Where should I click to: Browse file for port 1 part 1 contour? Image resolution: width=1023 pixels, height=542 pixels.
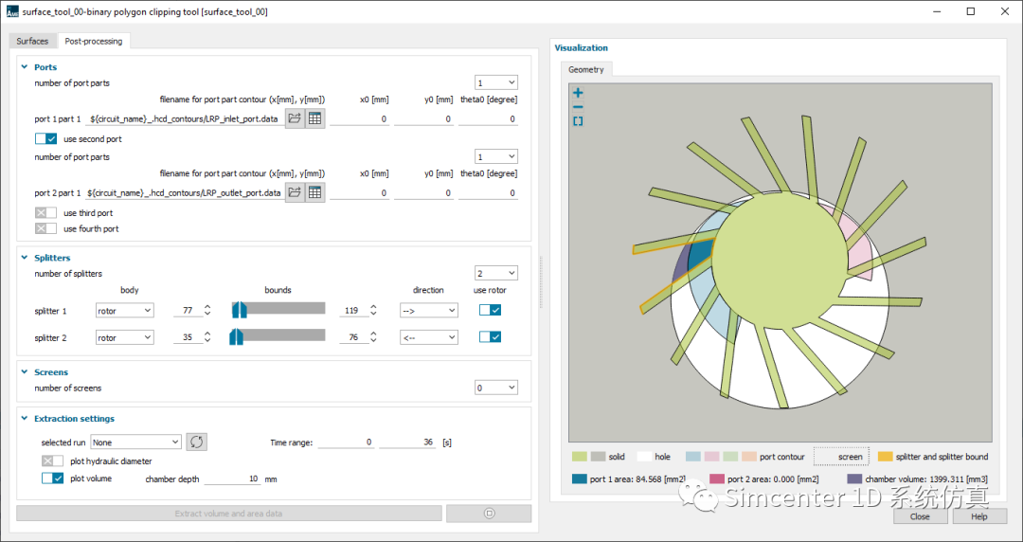295,118
